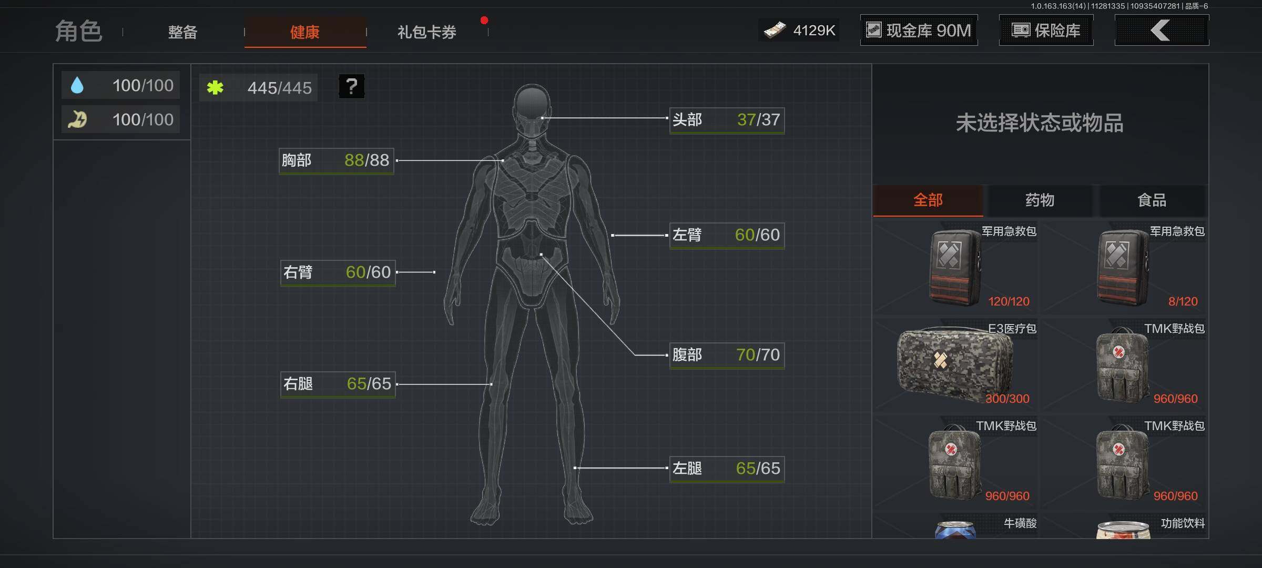Viewport: 1262px width, 568px height.
Task: Select TMK field pack beside E3 bag
Action: pyautogui.click(x=1124, y=365)
